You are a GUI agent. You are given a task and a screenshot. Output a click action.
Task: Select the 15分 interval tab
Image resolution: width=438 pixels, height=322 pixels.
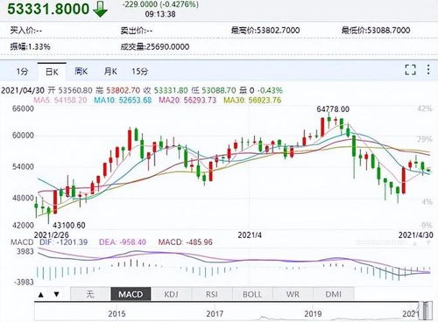[x=140, y=71]
